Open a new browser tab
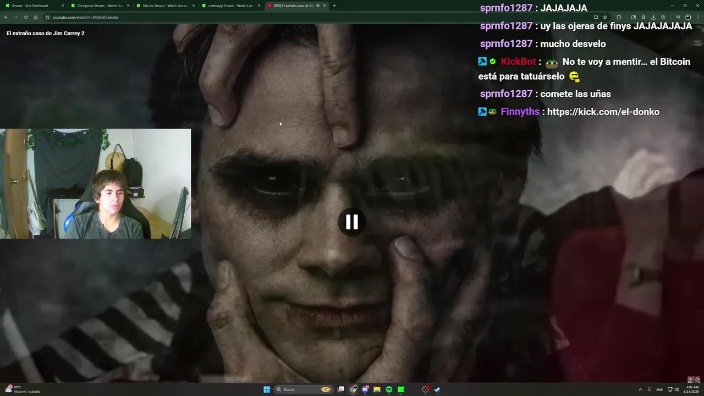 [334, 5]
